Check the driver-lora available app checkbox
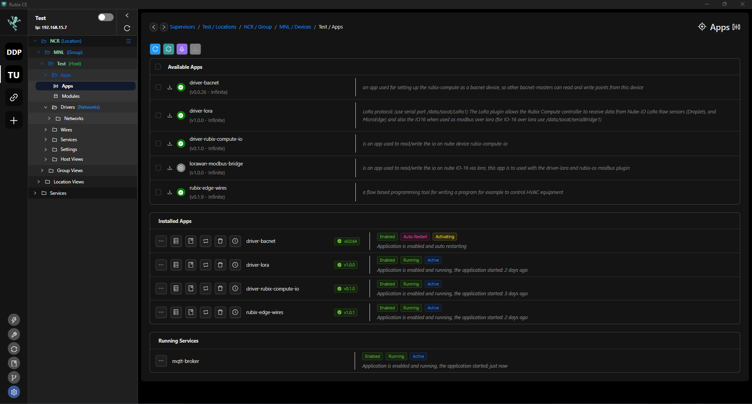Image resolution: width=752 pixels, height=404 pixels. pyautogui.click(x=158, y=115)
